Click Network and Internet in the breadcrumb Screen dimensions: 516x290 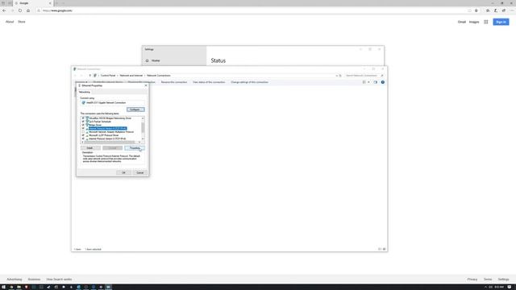point(131,76)
